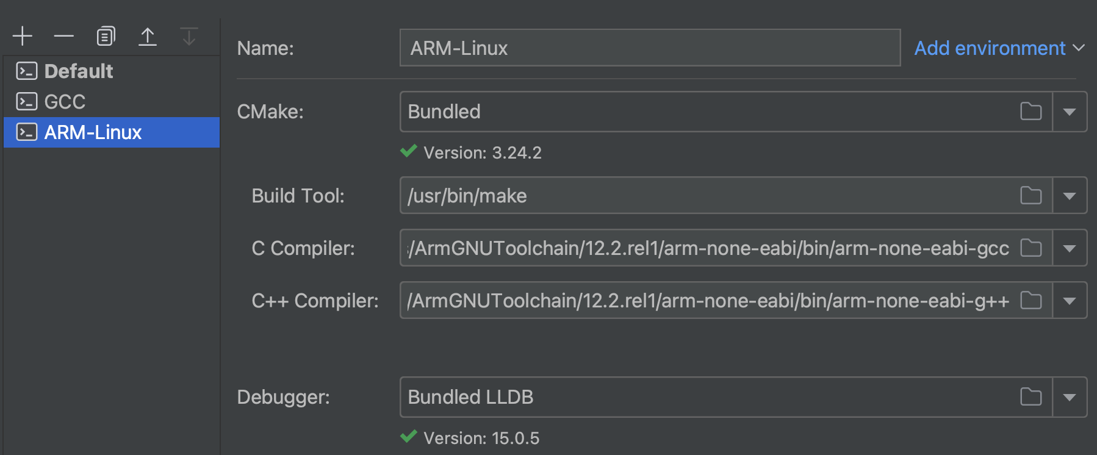
Task: Browse for C Compiler folder icon
Action: [x=1030, y=248]
